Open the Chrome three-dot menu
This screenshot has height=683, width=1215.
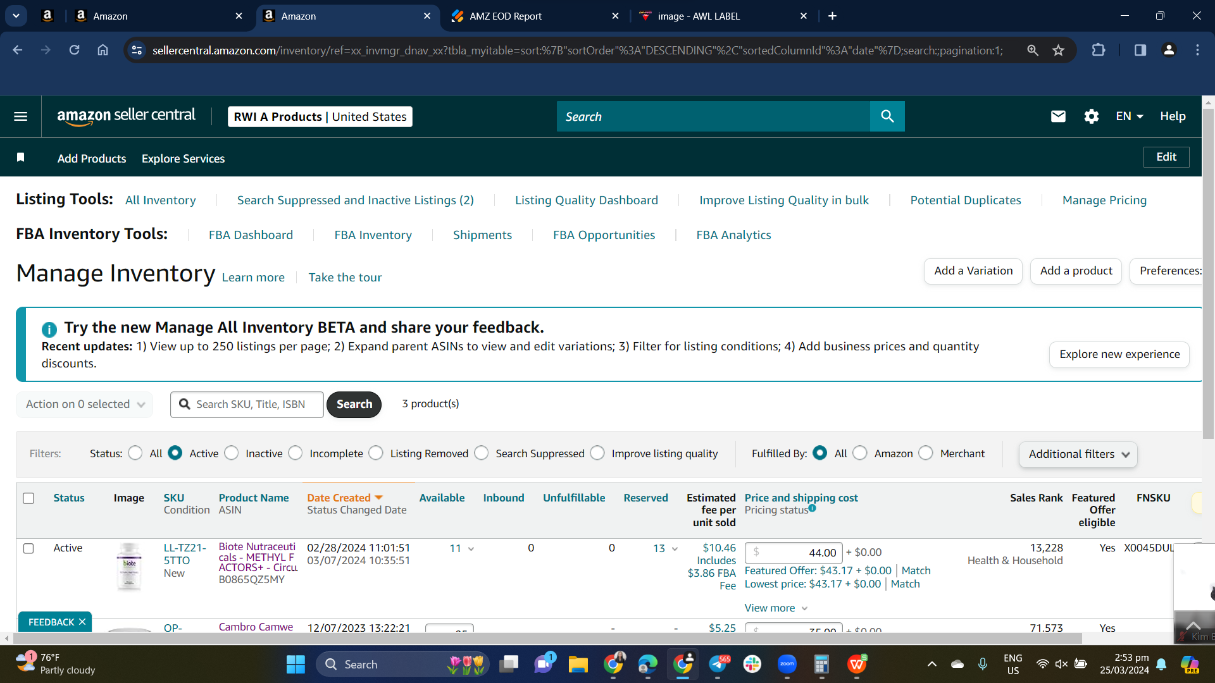pos(1197,50)
